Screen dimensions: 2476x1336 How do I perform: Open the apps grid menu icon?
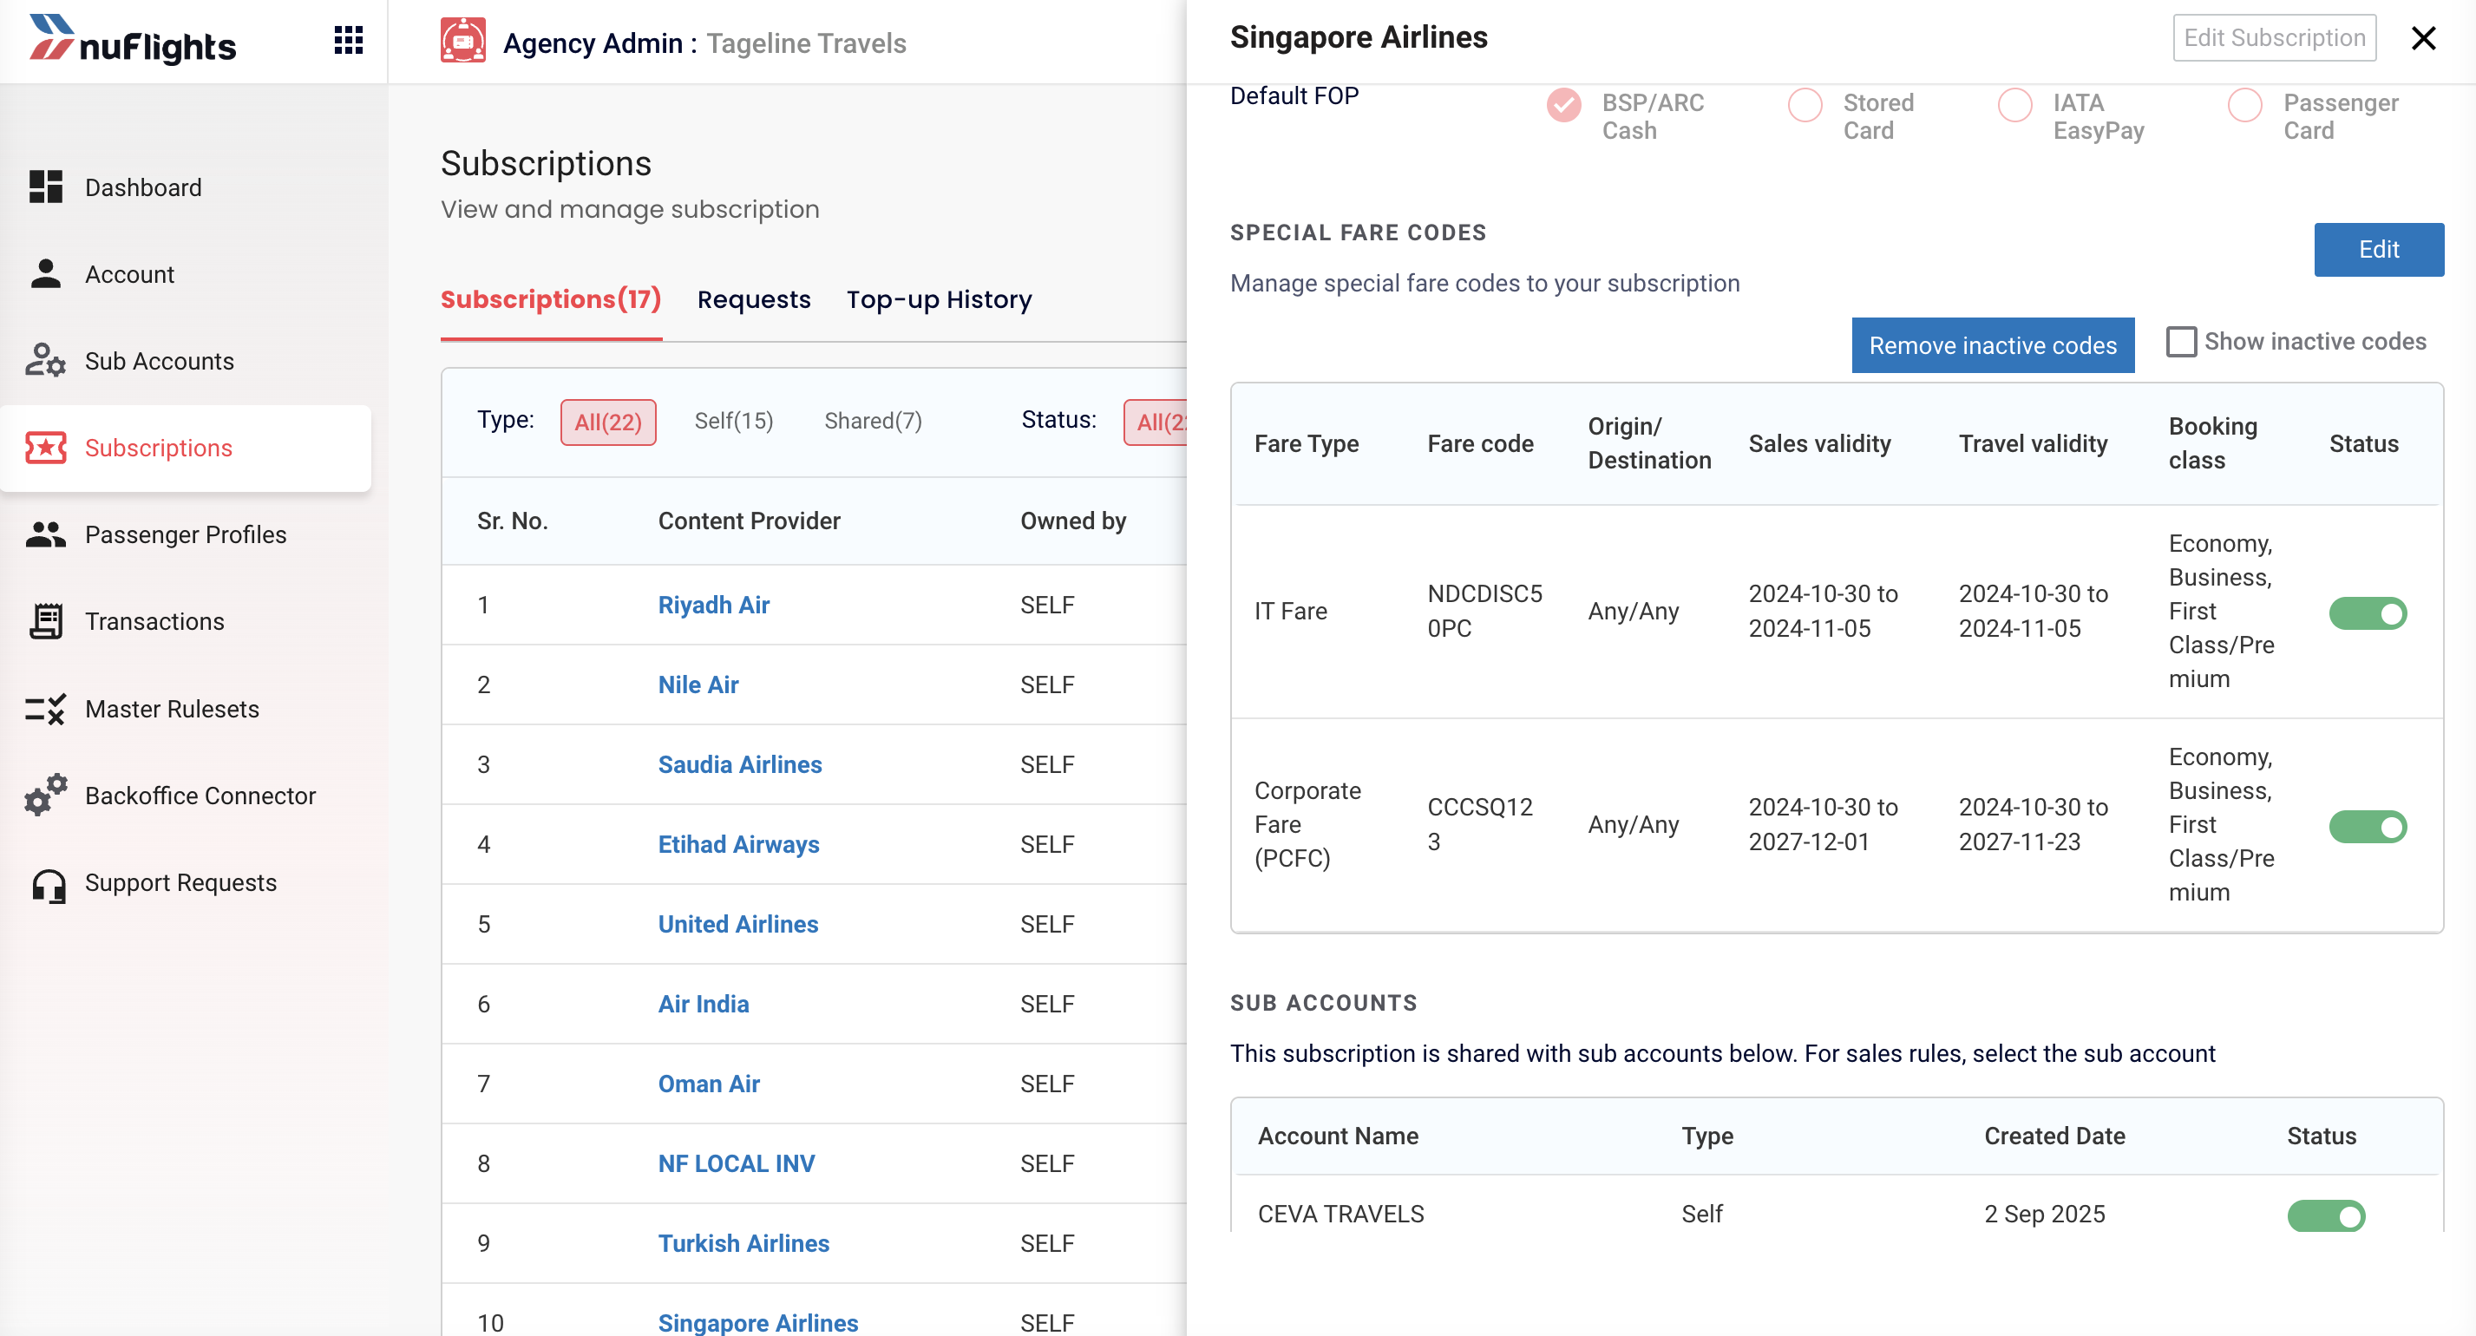click(x=348, y=41)
